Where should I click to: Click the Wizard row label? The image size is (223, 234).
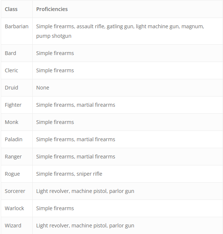pos(13,226)
